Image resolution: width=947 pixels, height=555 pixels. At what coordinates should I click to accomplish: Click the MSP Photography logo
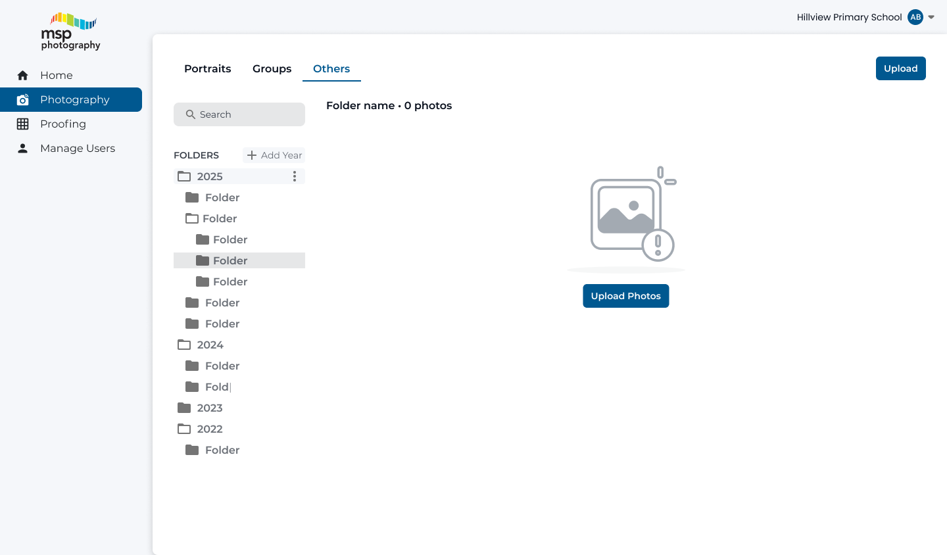click(x=71, y=31)
